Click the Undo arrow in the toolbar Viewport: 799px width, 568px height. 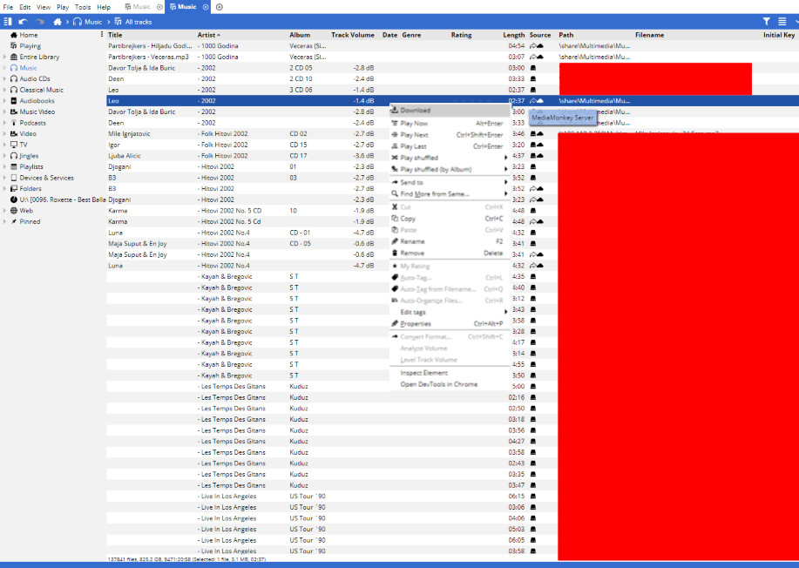pos(23,21)
